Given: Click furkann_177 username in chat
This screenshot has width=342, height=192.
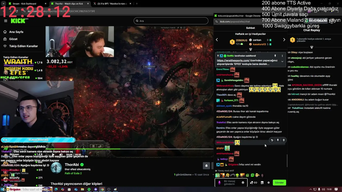Looking at the screenshot, I should coord(231,100).
